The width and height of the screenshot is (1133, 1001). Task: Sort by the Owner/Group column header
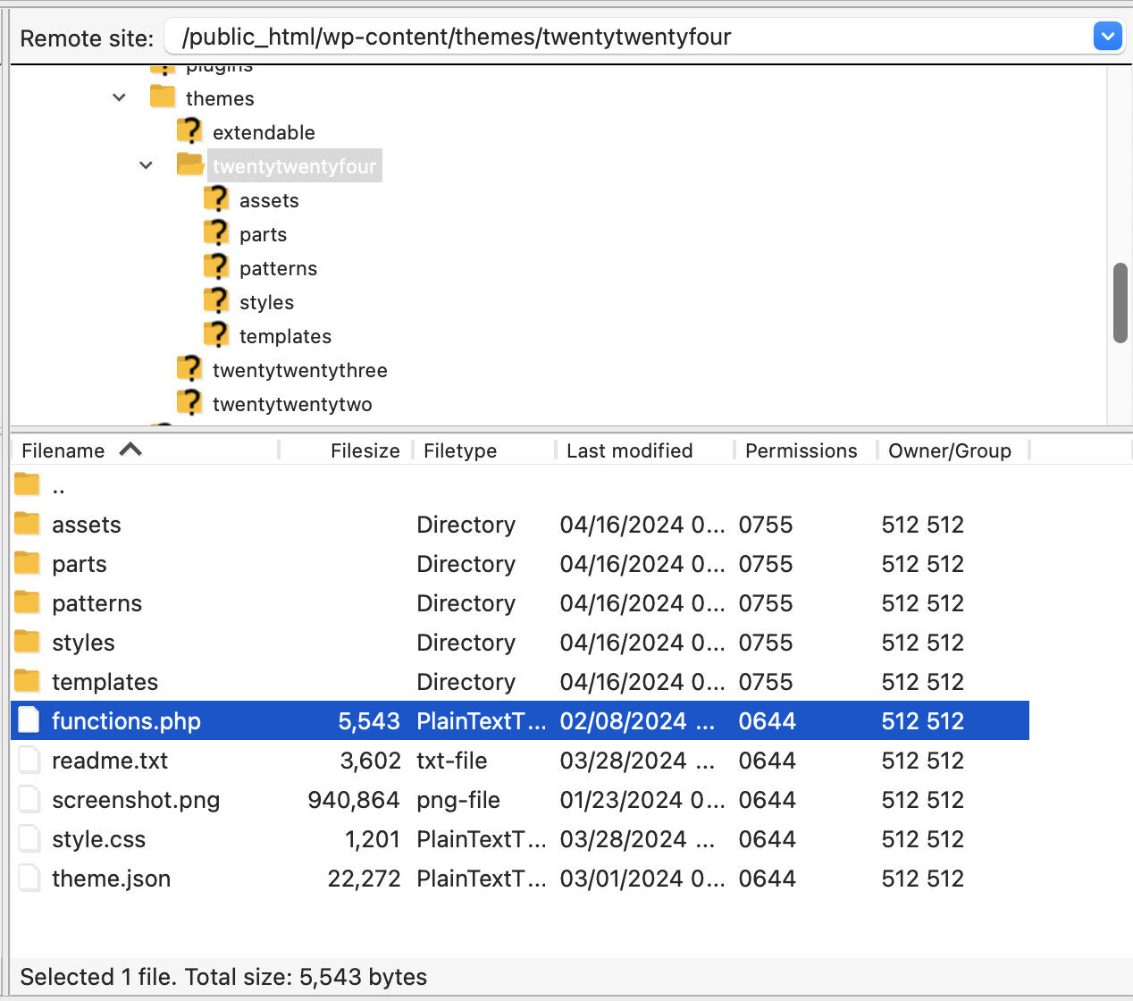(x=949, y=450)
